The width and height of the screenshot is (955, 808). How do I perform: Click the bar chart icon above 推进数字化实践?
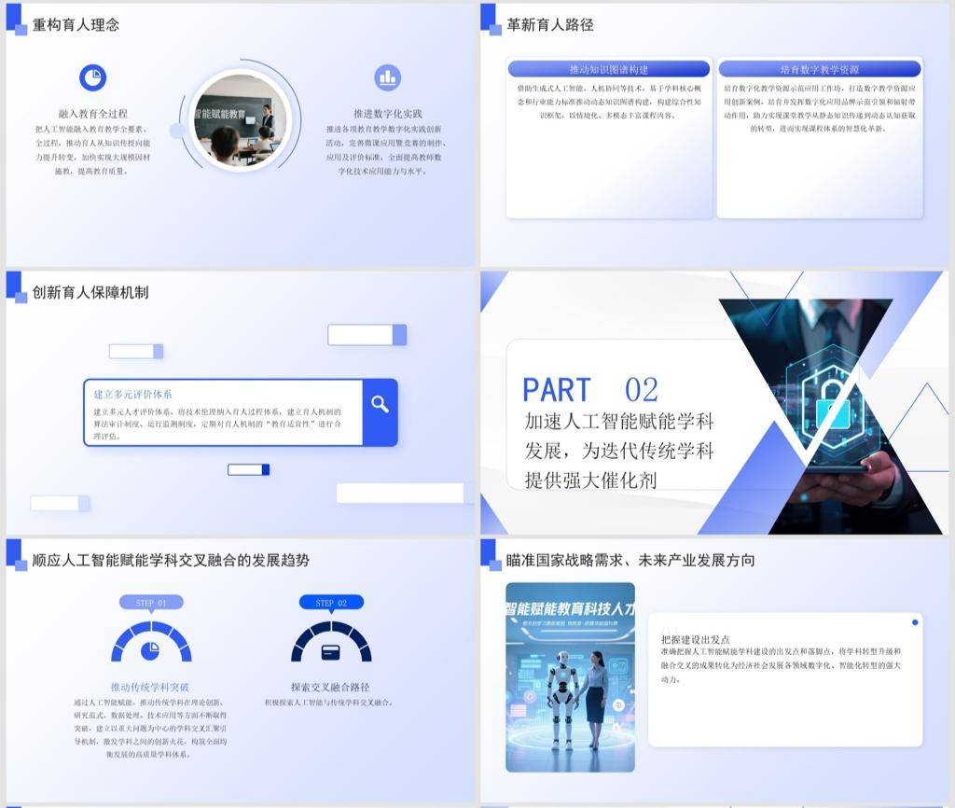[387, 78]
